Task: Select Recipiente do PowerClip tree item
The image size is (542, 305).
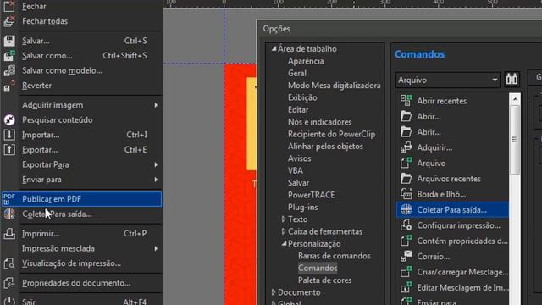Action: point(331,134)
